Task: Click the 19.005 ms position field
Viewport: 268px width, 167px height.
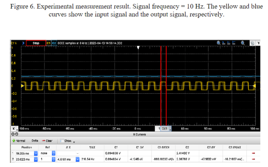Action: [25, 154]
